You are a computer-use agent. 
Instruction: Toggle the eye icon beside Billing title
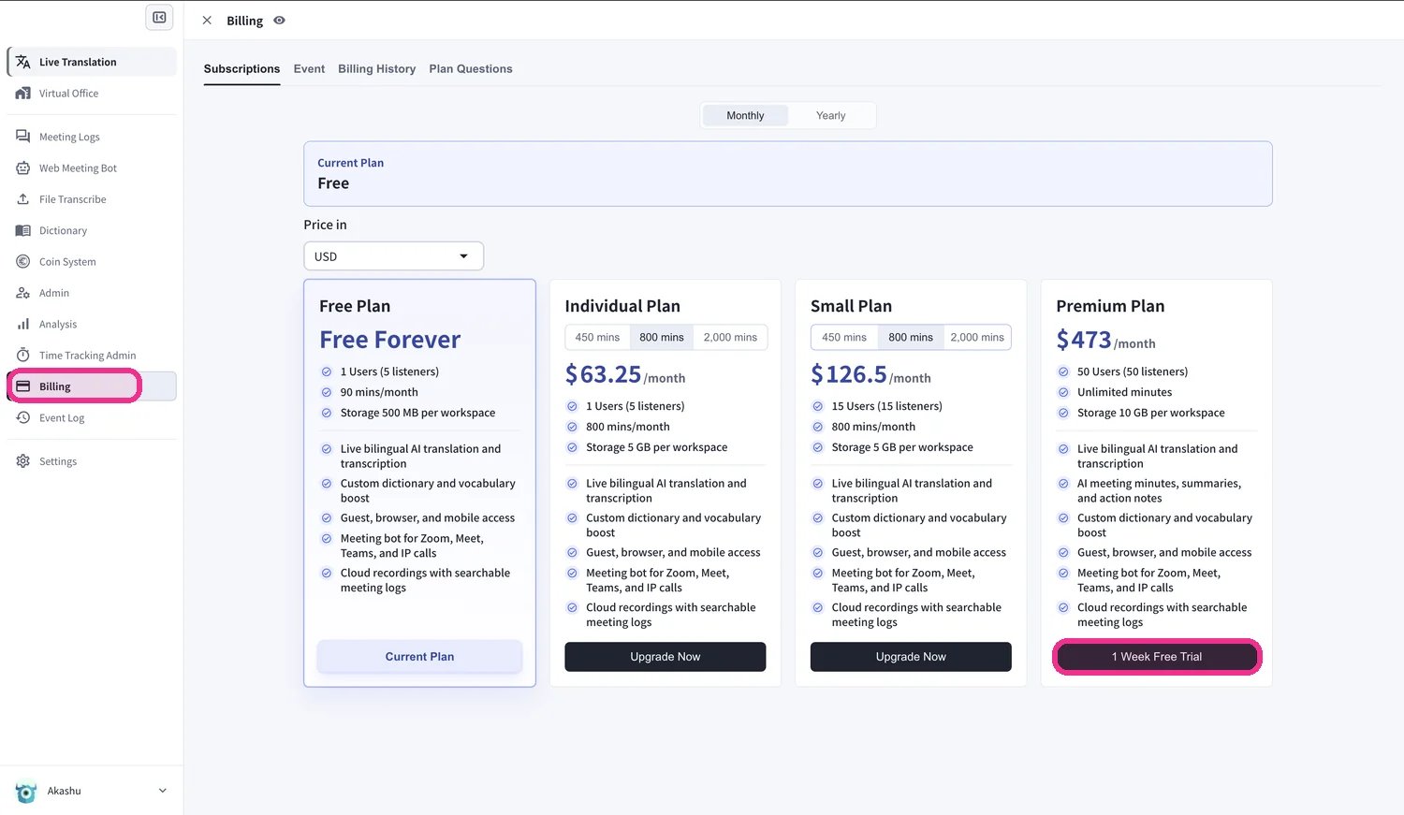[x=279, y=21]
